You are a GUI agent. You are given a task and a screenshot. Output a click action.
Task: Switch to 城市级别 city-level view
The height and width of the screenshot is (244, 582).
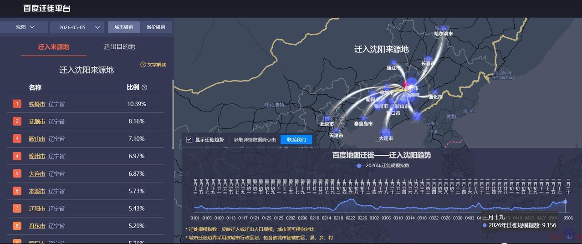pos(124,27)
